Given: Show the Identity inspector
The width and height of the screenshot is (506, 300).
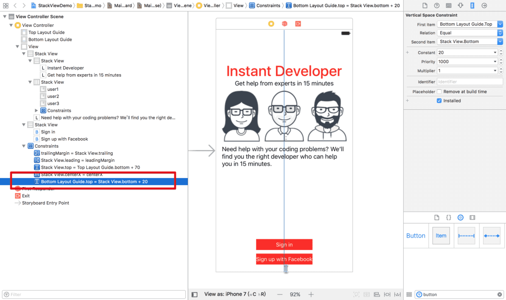Looking at the screenshot, I should [448, 6].
